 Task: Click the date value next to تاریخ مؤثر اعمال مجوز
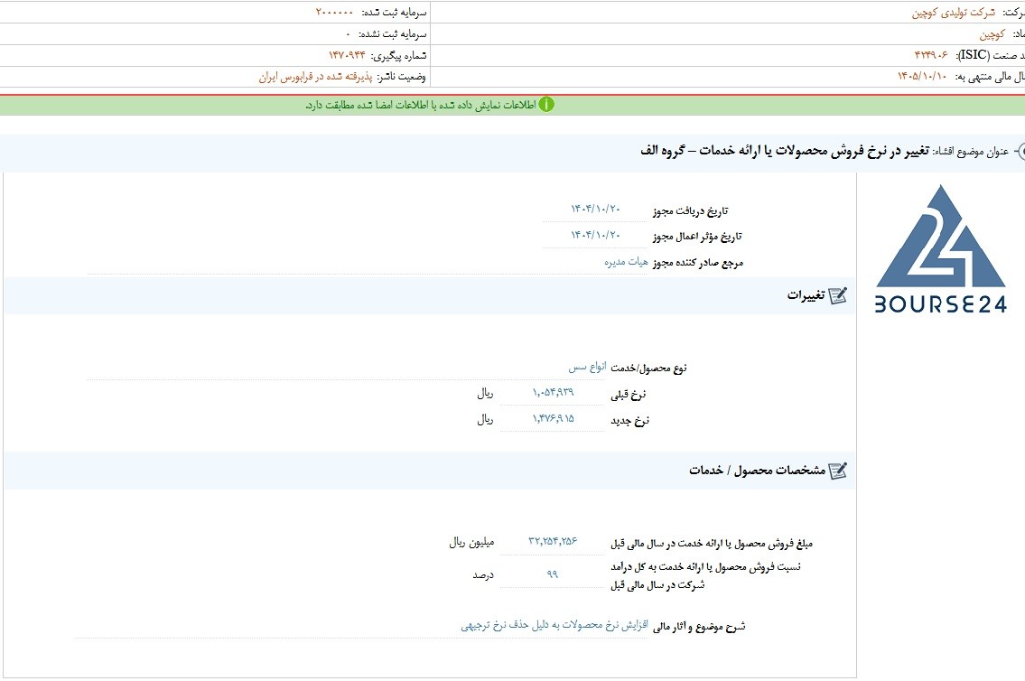[x=595, y=235]
